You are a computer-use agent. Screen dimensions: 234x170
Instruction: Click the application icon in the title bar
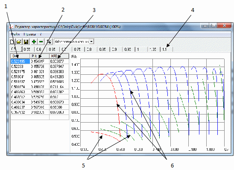(12, 27)
